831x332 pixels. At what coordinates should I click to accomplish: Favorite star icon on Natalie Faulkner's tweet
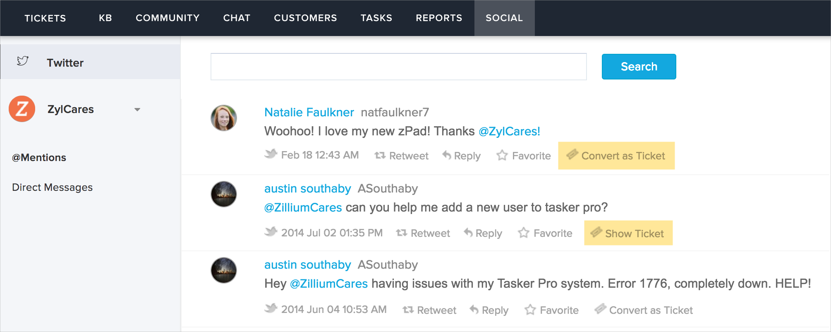502,156
